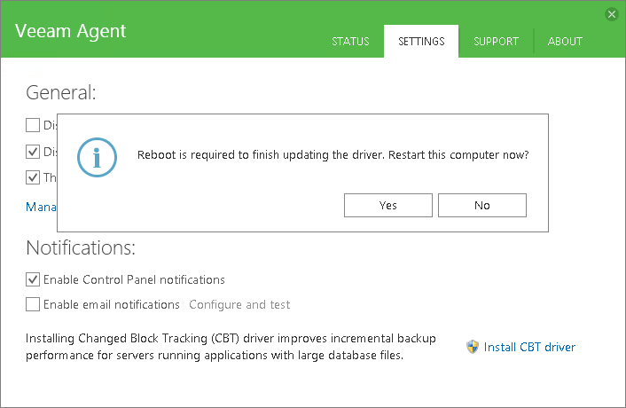Uncheck the third General checkbox starting 'Th'
Viewport: 626px width, 408px height.
pyautogui.click(x=33, y=177)
